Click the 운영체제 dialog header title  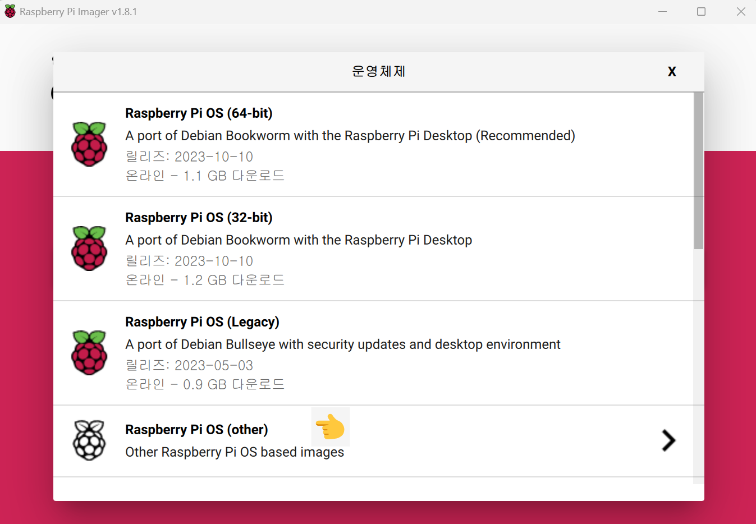click(378, 71)
